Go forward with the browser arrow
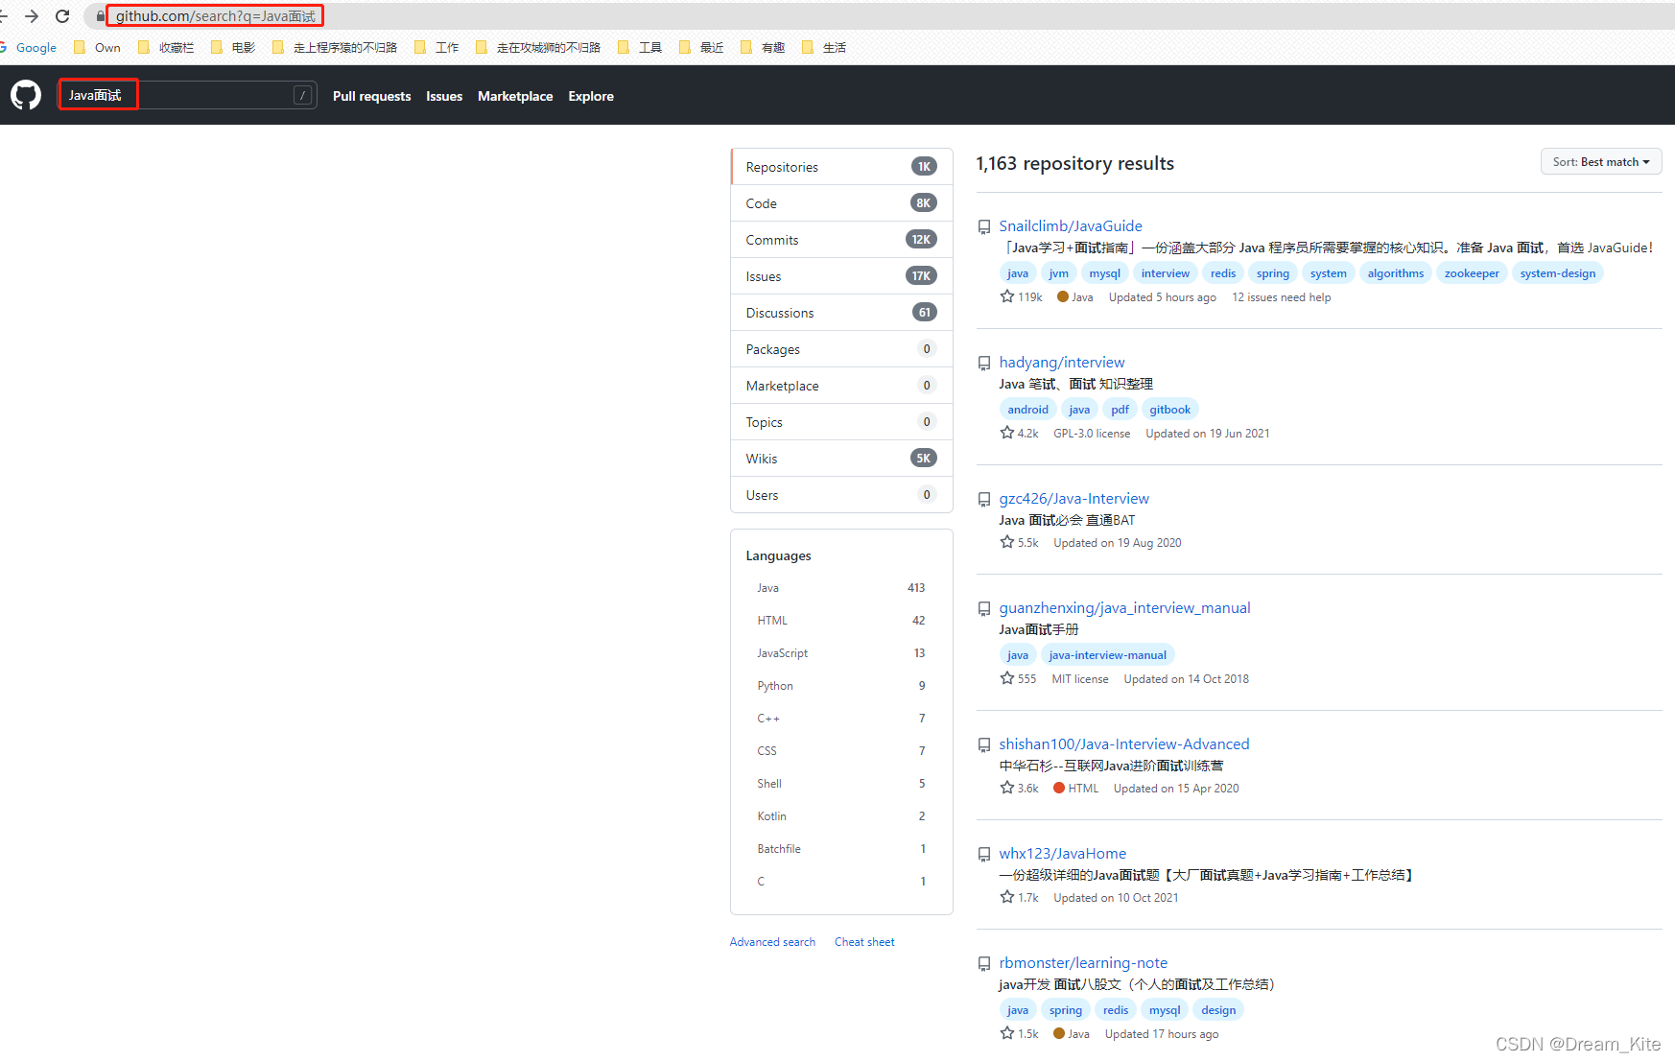The width and height of the screenshot is (1675, 1062). (32, 16)
